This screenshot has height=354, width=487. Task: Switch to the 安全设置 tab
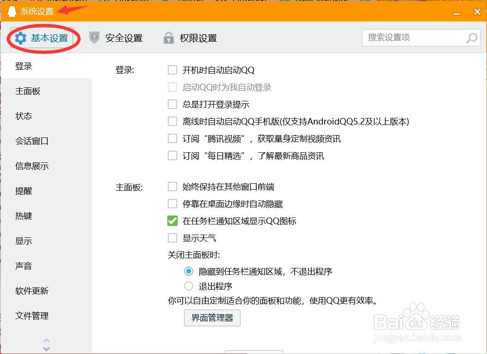tap(116, 38)
